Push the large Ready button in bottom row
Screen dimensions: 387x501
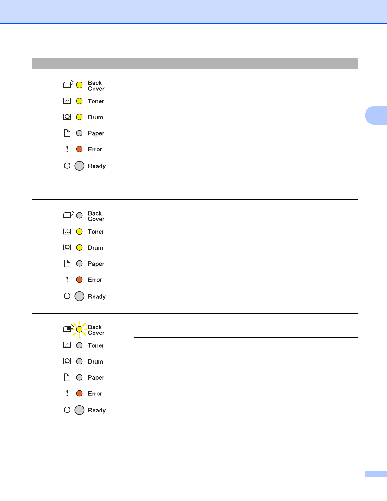coord(79,410)
